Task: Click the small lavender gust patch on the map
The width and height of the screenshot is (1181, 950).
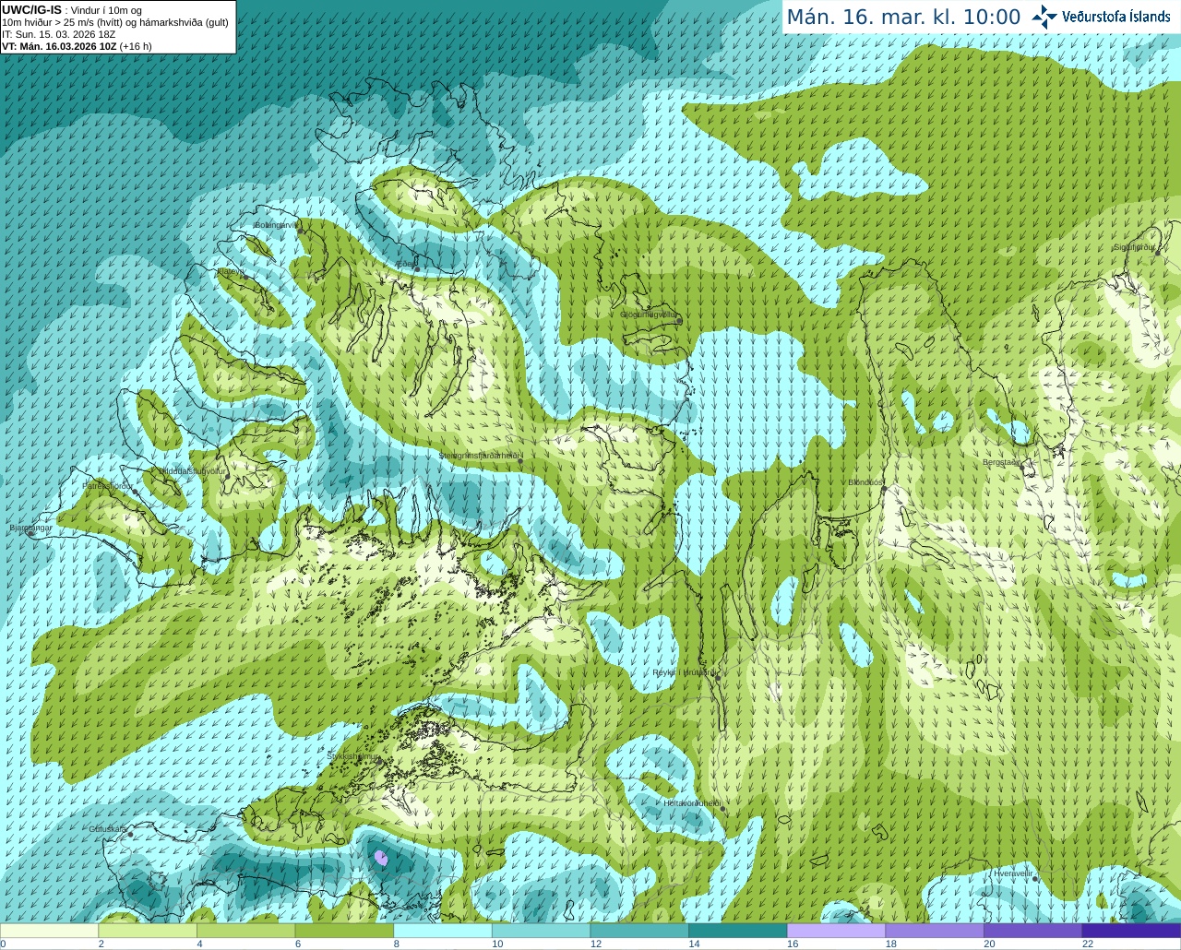Action: pyautogui.click(x=381, y=858)
